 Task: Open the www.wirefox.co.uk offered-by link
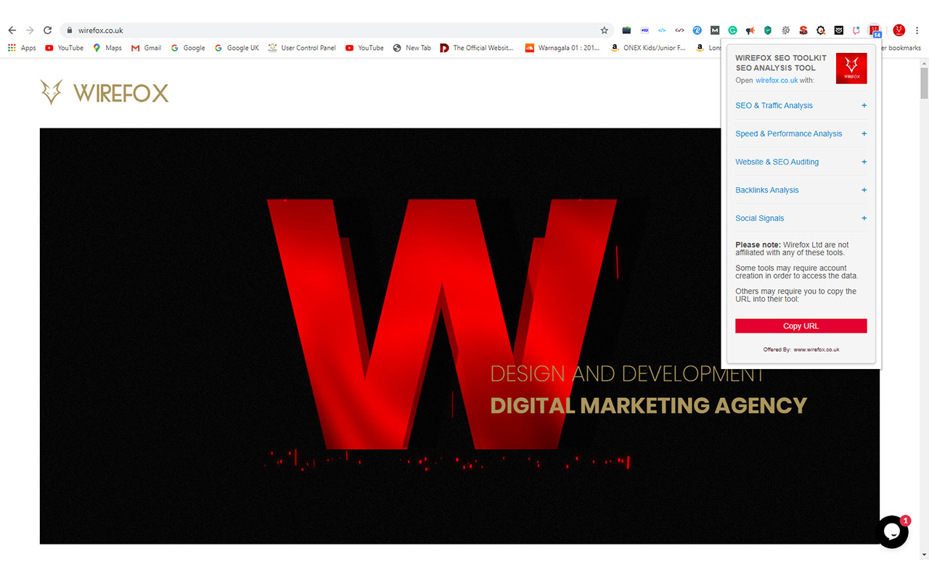(816, 349)
